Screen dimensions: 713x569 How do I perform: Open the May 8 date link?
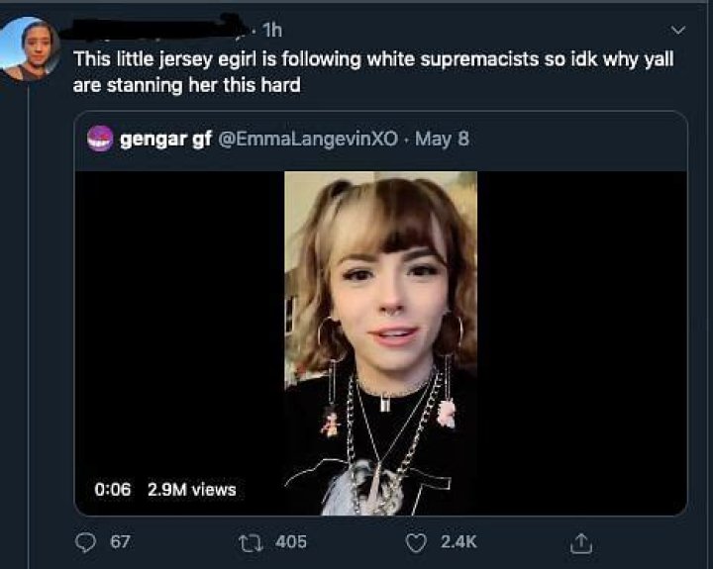click(x=442, y=139)
